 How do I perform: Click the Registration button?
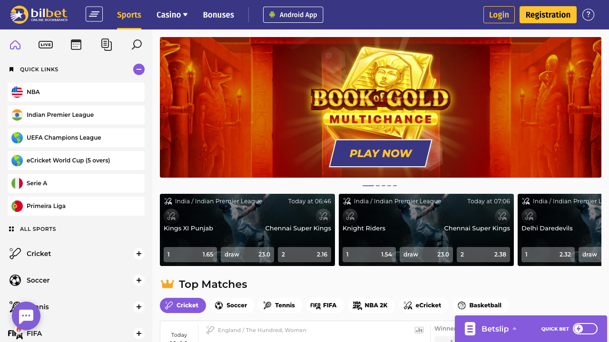click(x=548, y=15)
